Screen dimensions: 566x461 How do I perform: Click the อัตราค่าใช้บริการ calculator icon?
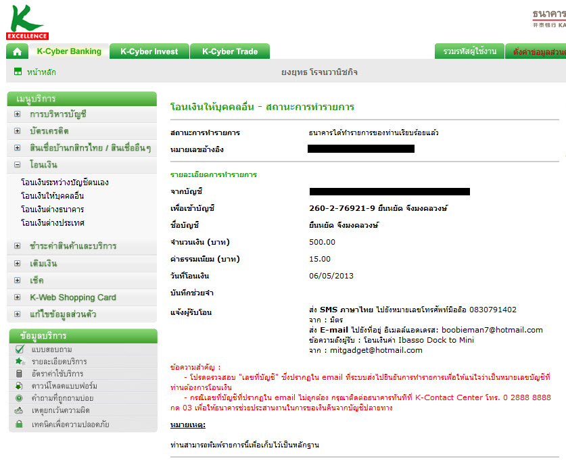[x=19, y=374]
